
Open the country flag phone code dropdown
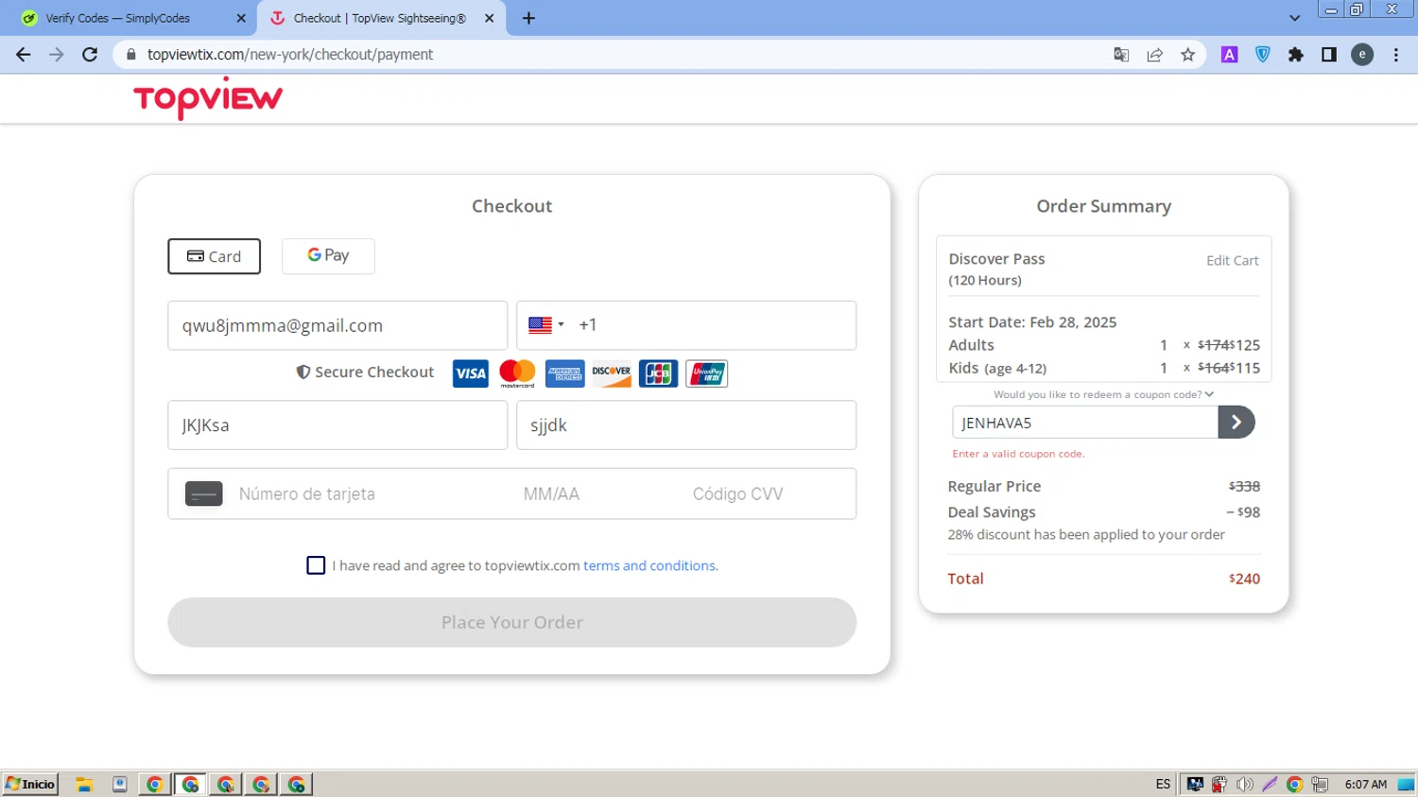click(x=546, y=325)
